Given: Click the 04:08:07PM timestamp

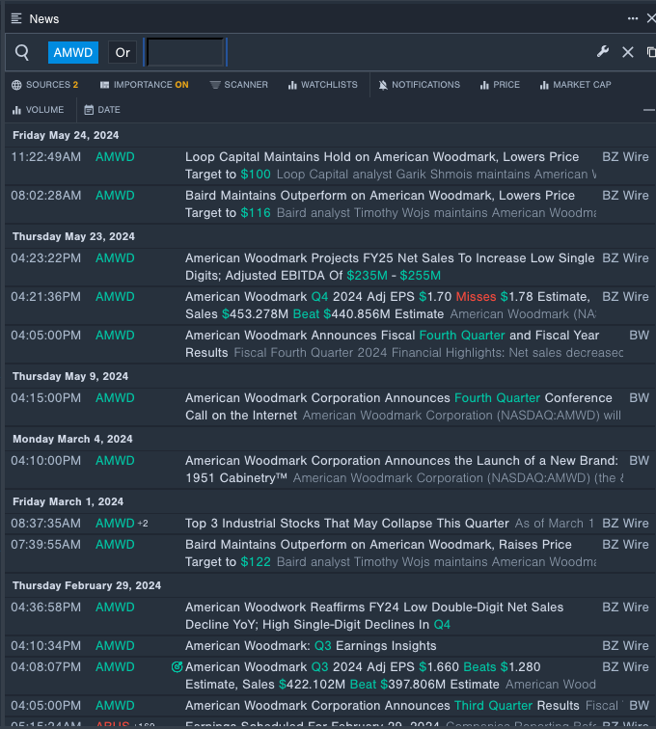Looking at the screenshot, I should click(45, 666).
